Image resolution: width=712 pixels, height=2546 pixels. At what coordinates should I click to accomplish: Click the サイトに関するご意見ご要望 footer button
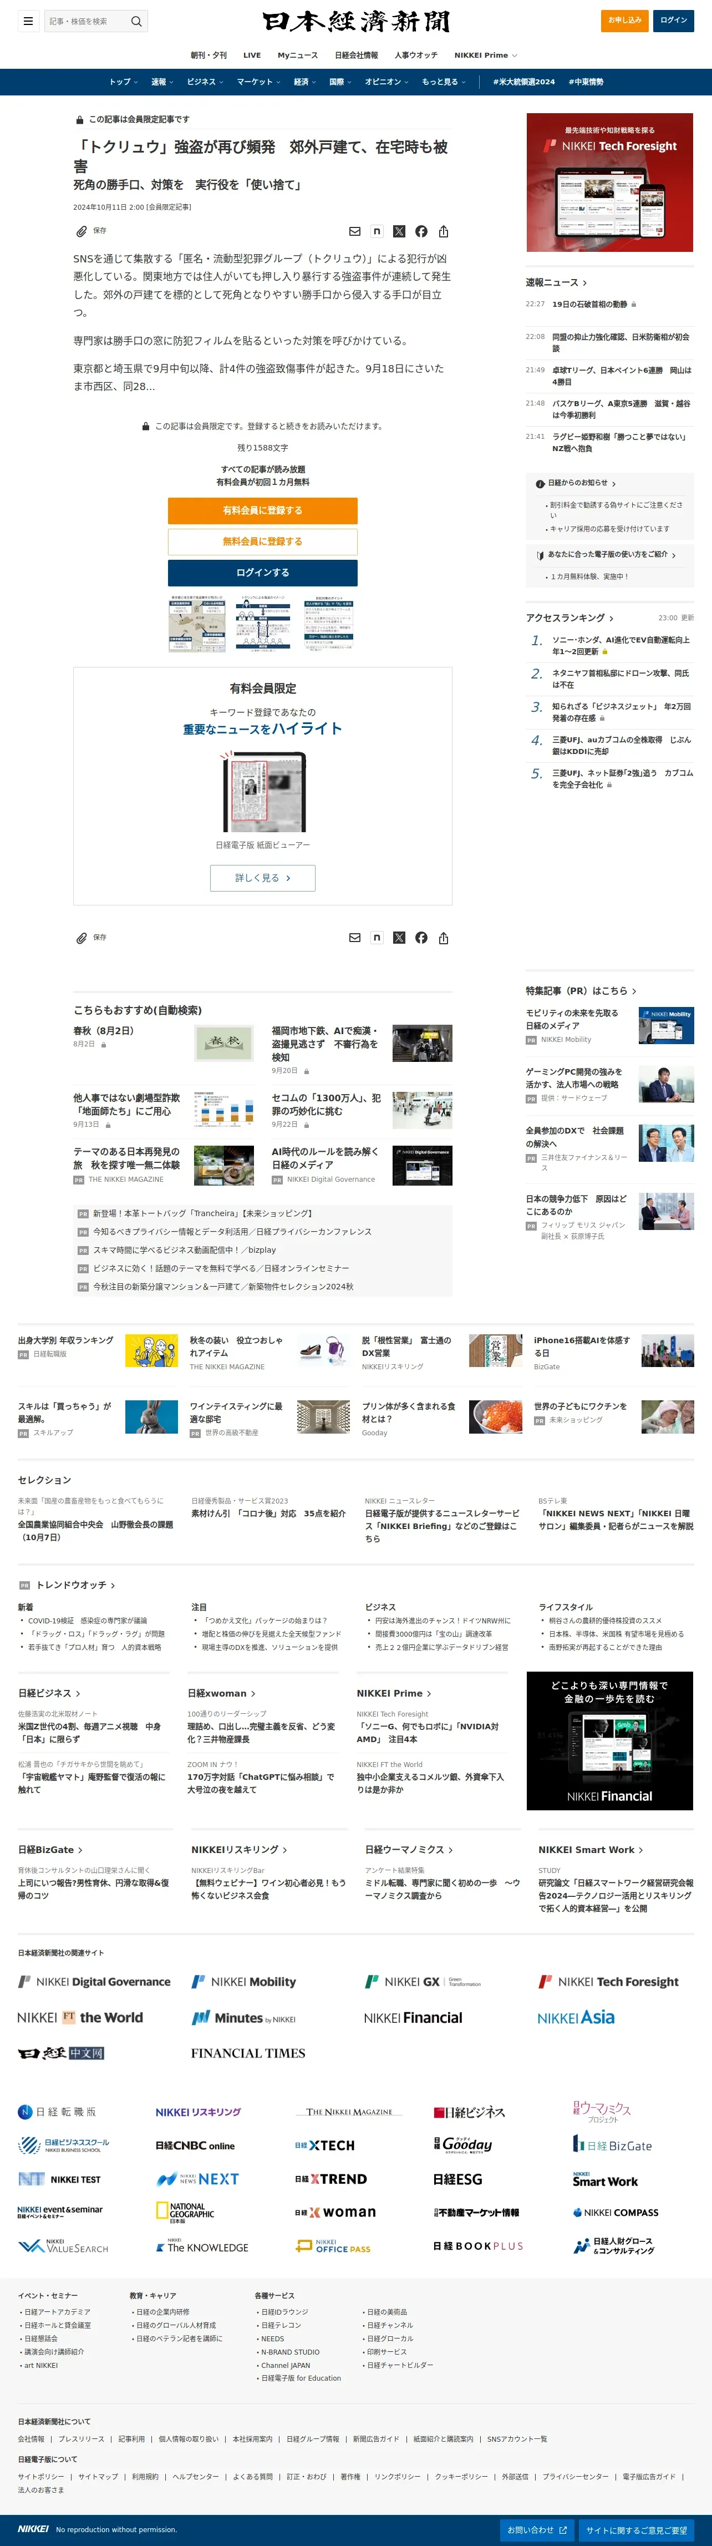click(x=636, y=2530)
